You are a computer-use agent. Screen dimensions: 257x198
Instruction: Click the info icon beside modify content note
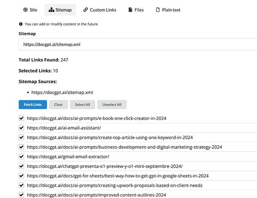21,24
